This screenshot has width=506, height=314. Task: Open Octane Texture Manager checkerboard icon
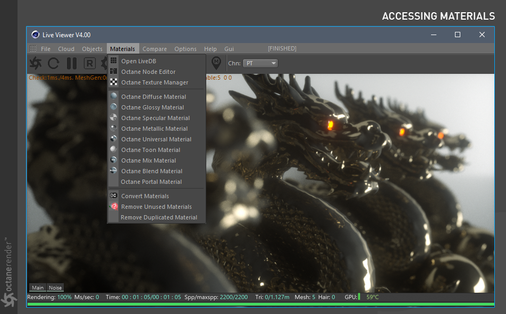click(x=114, y=82)
